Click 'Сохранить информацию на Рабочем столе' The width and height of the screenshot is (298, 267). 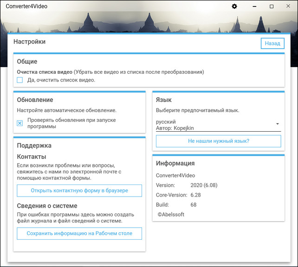point(79,234)
